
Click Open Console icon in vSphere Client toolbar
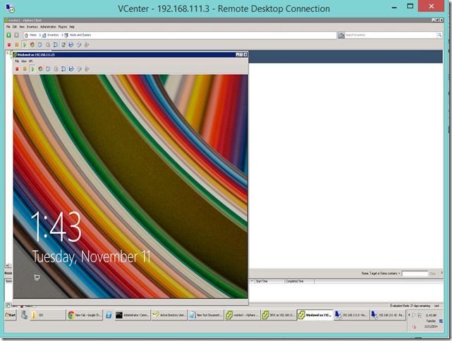tap(63, 44)
